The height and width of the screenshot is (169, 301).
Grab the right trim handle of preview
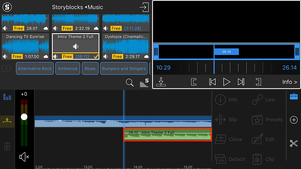[297, 52]
